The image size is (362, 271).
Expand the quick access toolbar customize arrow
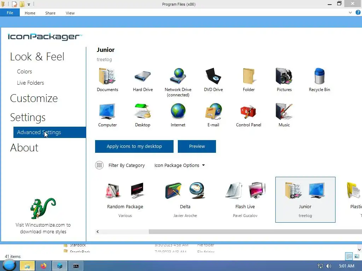[29, 4]
